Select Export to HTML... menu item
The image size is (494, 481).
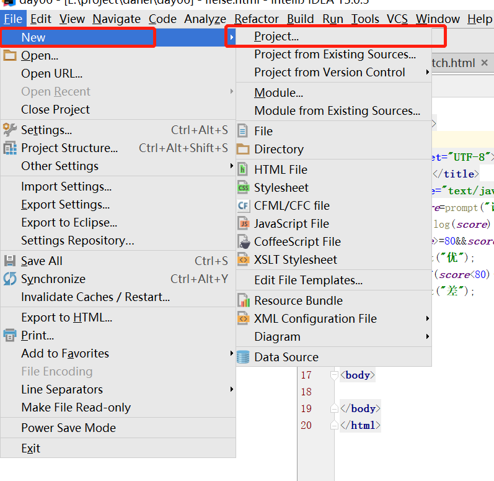pyautogui.click(x=118, y=317)
